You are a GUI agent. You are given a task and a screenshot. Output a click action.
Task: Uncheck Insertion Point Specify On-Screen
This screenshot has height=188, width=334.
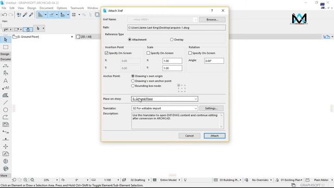[106, 53]
